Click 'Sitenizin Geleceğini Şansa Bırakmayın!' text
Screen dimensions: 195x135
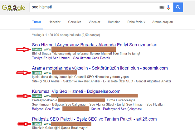click(60, 128)
